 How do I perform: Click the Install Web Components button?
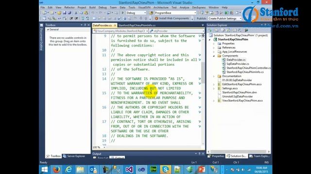[172, 18]
